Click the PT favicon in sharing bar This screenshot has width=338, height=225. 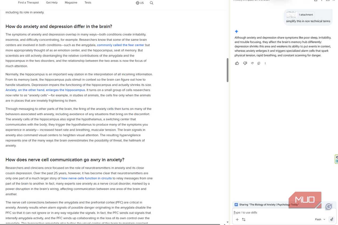point(236,205)
